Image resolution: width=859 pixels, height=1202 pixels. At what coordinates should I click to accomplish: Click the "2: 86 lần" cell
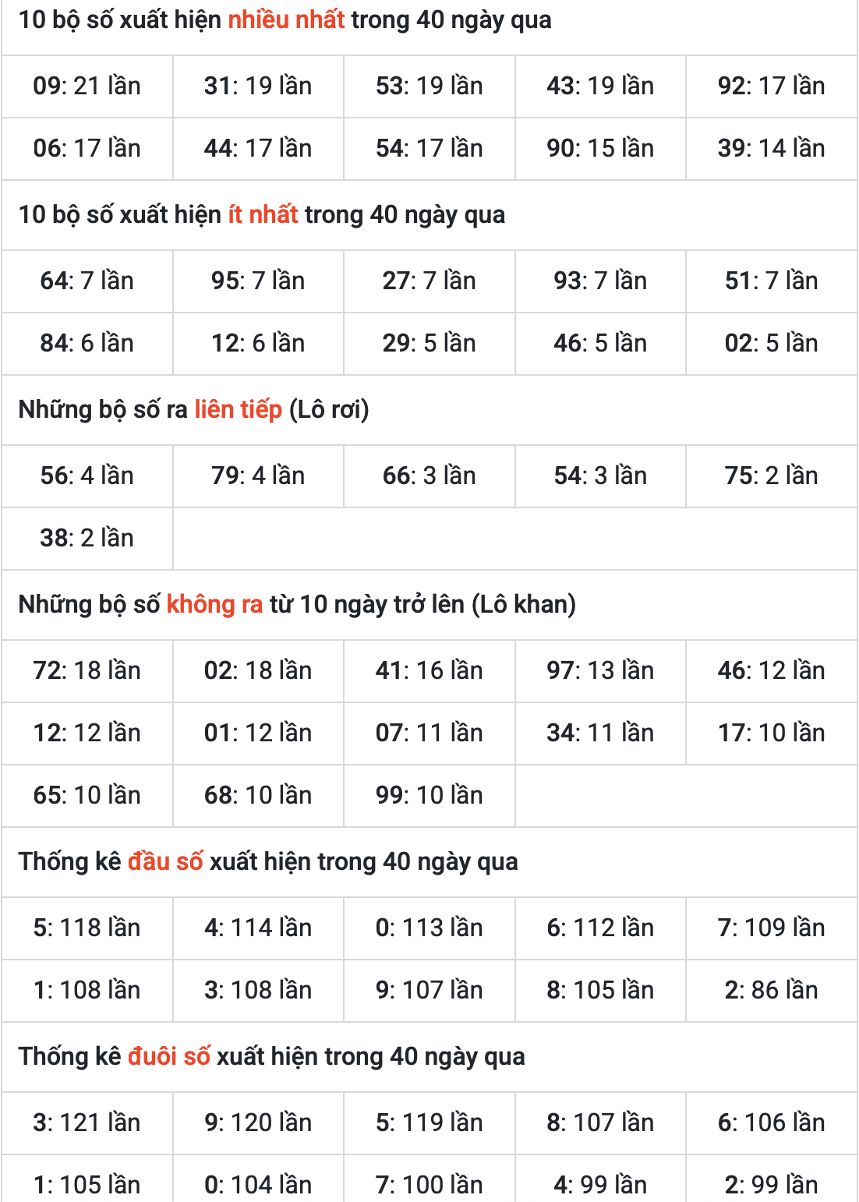click(771, 990)
